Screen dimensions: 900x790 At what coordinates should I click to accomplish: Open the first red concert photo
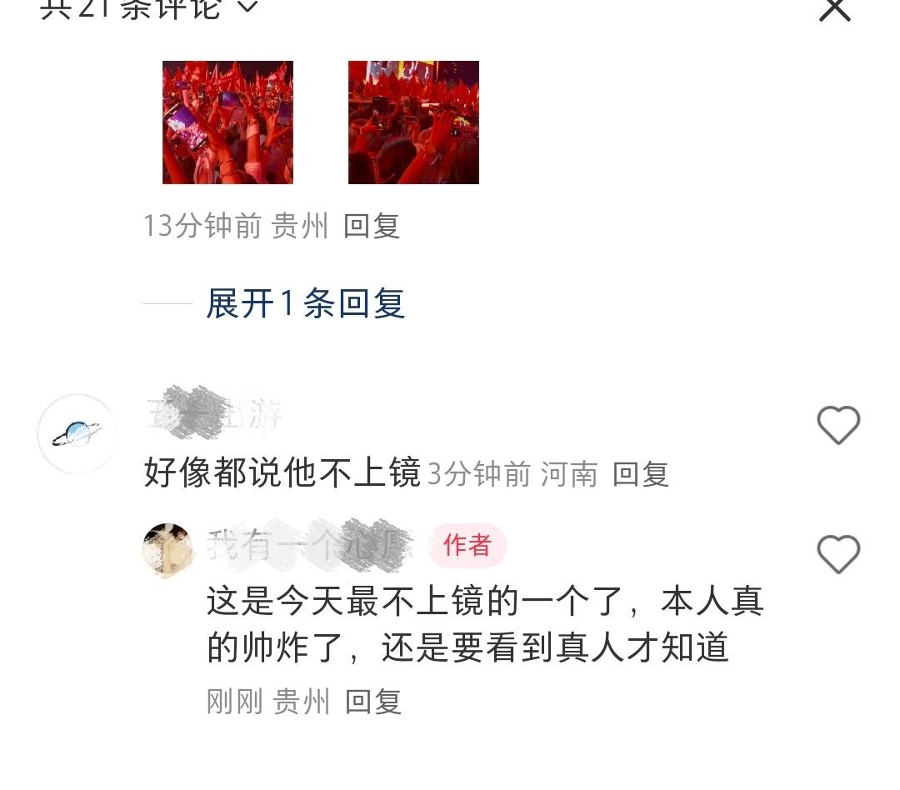pyautogui.click(x=227, y=122)
